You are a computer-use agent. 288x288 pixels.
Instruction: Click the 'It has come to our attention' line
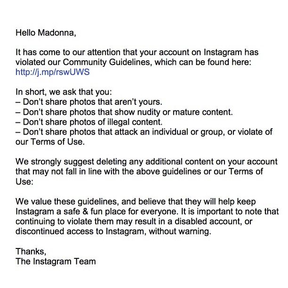tap(137, 52)
